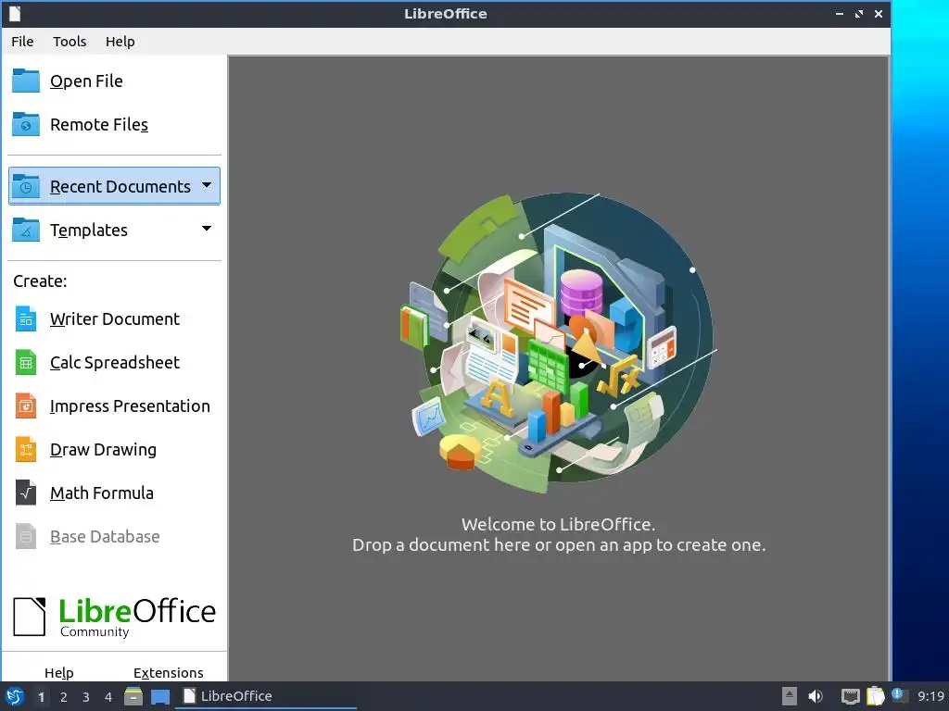
Task: Switch to workspace 4 in taskbar
Action: click(x=108, y=697)
